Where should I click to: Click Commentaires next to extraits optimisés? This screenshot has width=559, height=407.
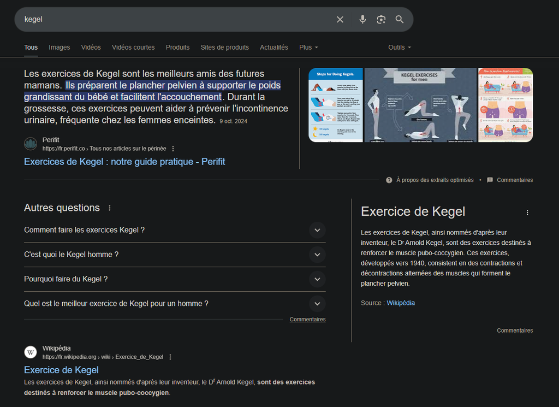coord(515,180)
